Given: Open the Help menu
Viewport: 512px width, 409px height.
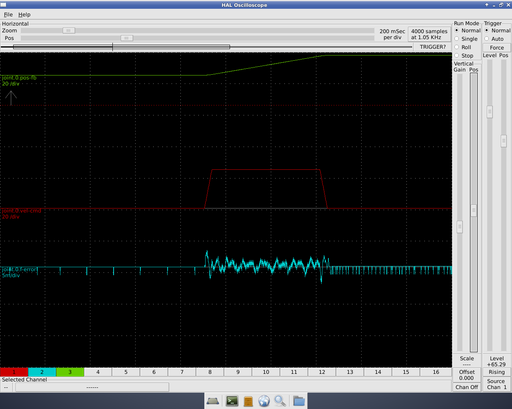Looking at the screenshot, I should [24, 14].
